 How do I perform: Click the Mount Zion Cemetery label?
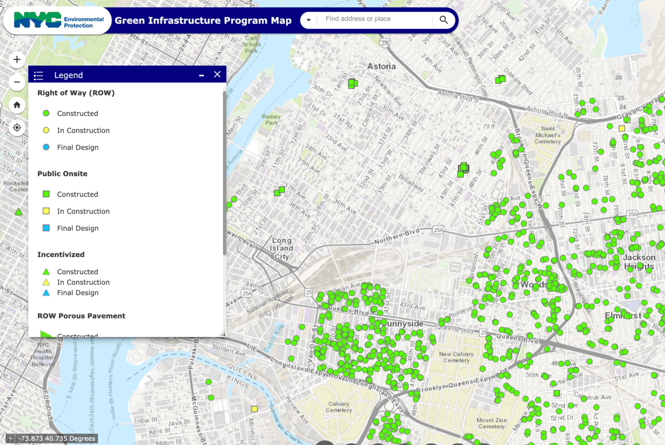492,423
